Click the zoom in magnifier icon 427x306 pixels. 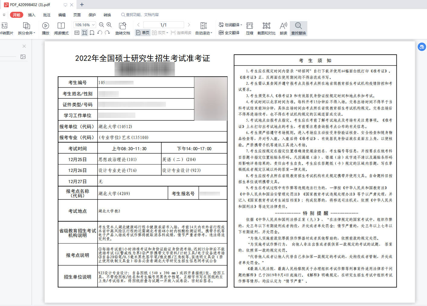[x=109, y=25]
